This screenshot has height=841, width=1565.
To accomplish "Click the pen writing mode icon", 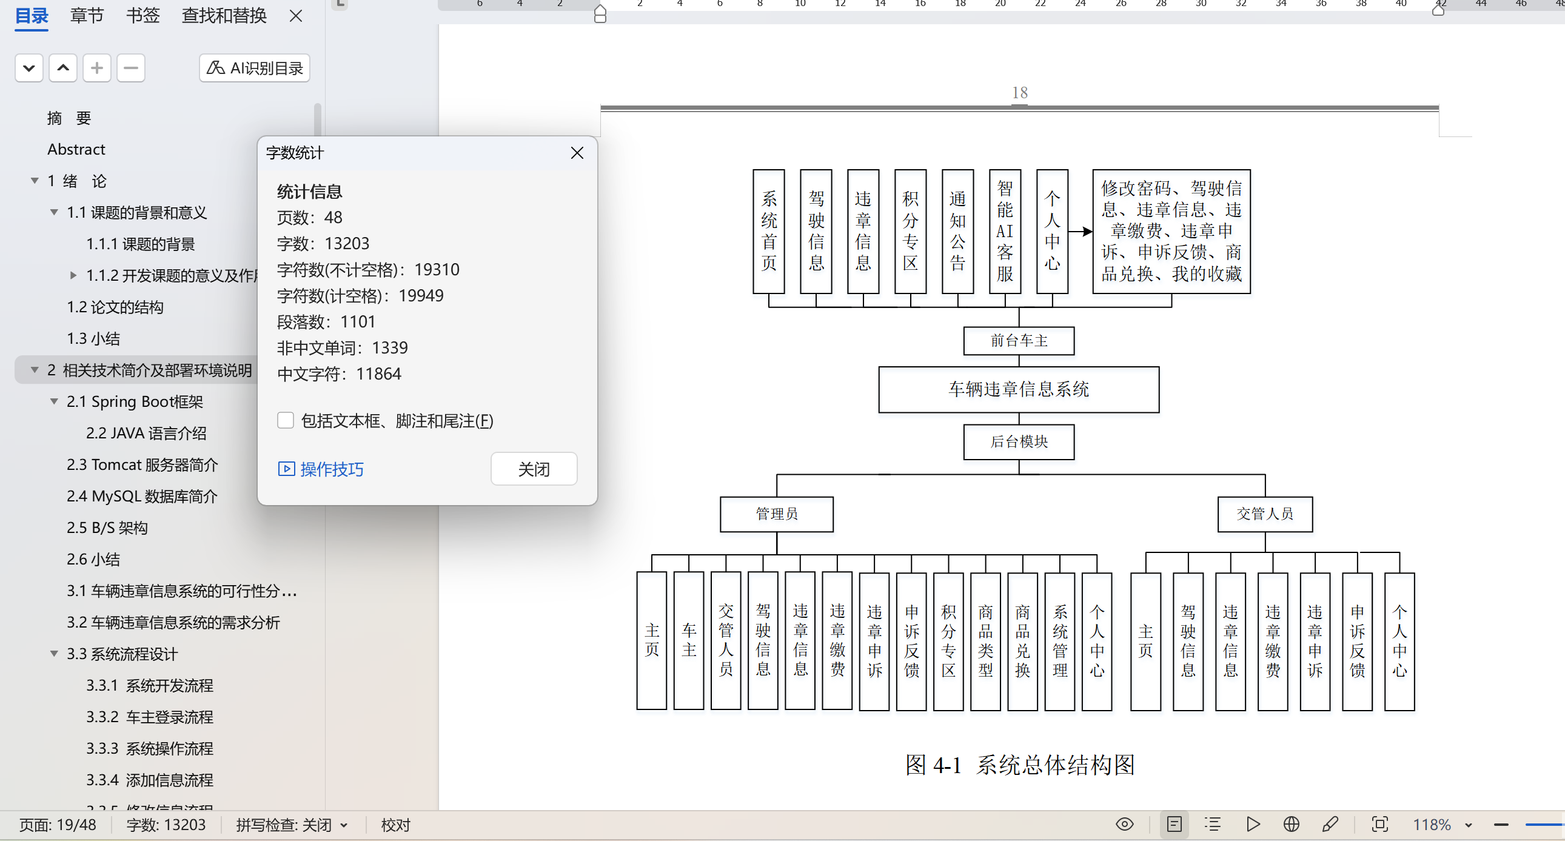I will pos(1330,824).
